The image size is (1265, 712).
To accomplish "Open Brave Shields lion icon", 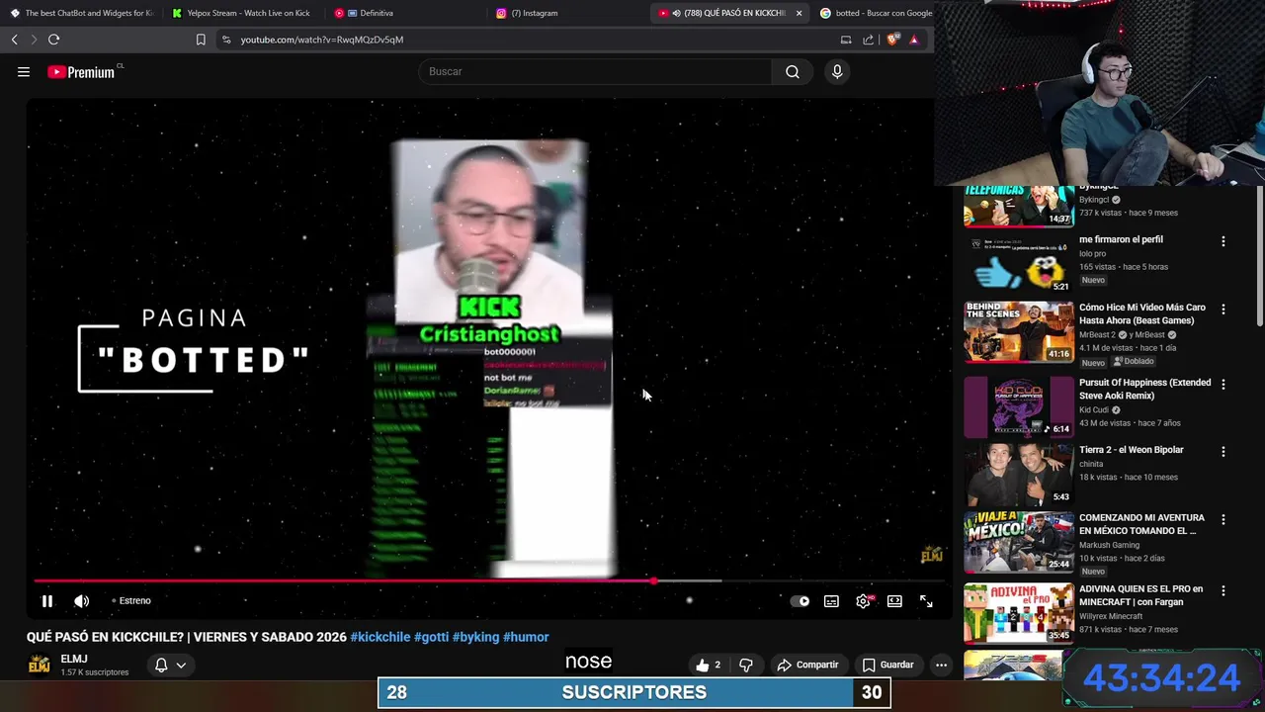I will click(893, 40).
